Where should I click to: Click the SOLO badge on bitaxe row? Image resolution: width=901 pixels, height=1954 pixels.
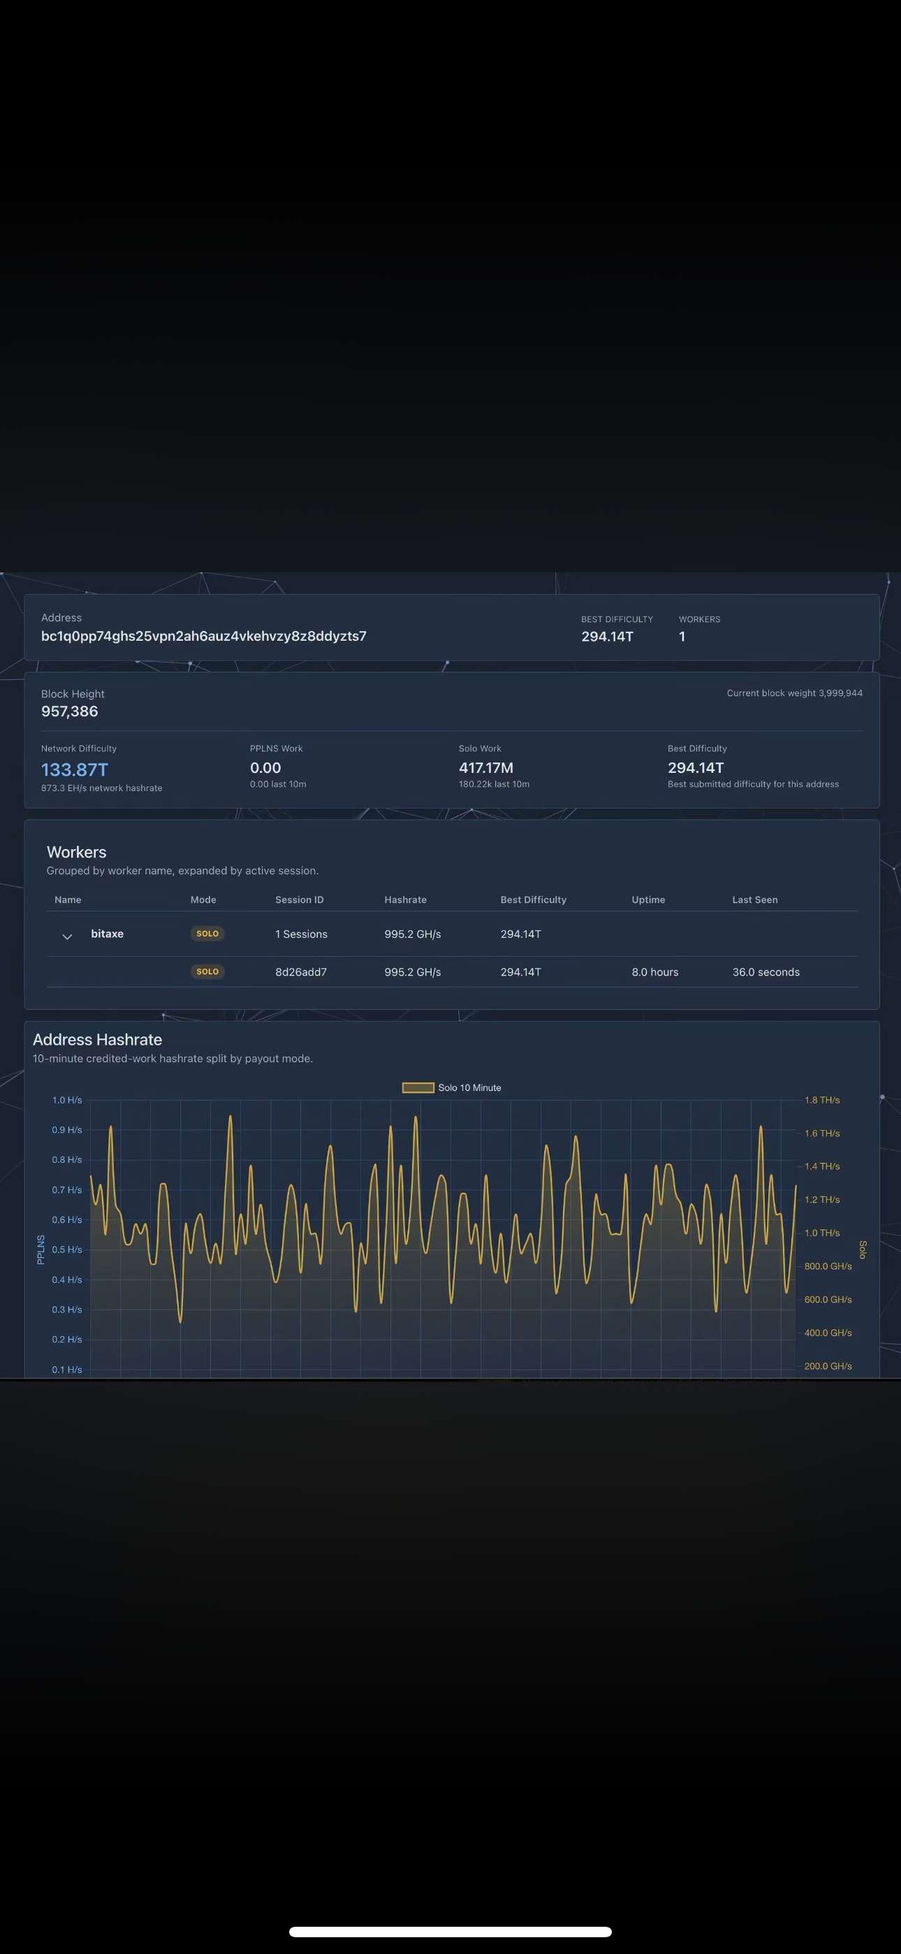click(x=207, y=934)
